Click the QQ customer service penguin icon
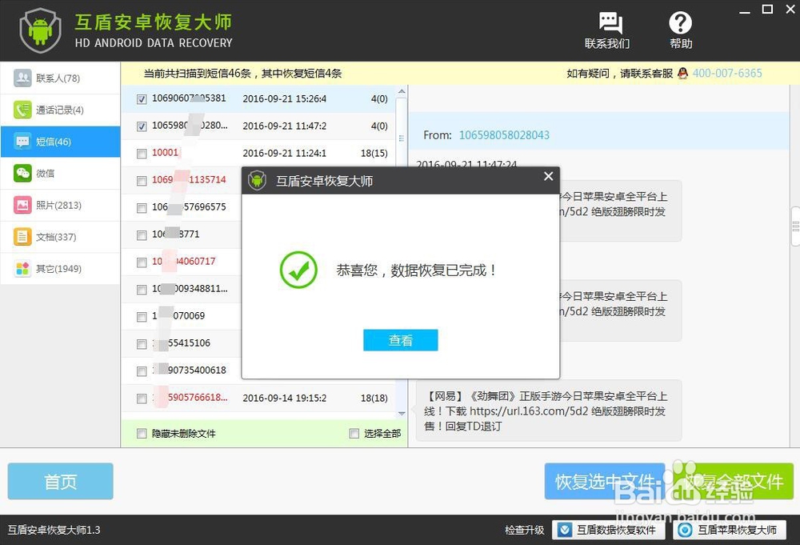The width and height of the screenshot is (800, 545). tap(682, 74)
